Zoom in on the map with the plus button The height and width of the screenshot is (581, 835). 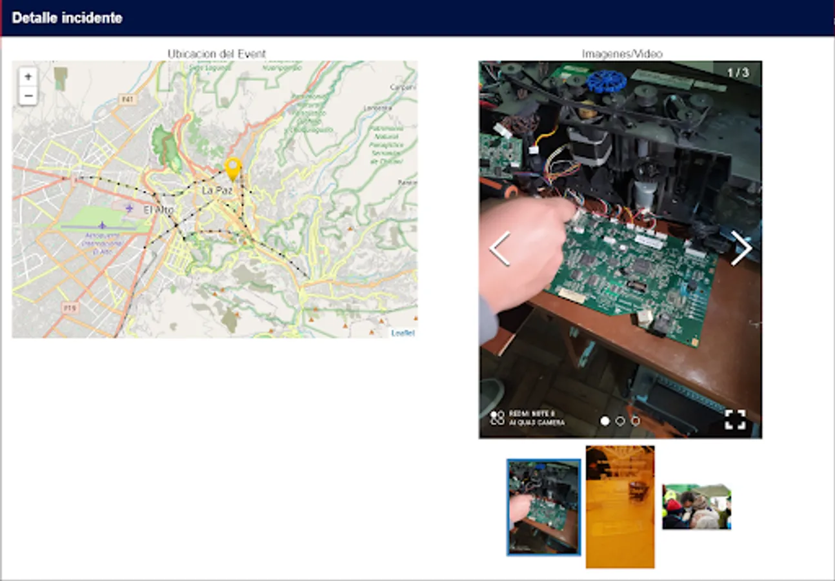(x=27, y=76)
